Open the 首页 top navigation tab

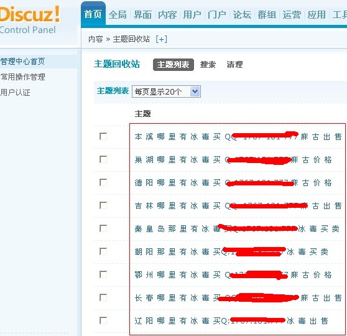[93, 14]
